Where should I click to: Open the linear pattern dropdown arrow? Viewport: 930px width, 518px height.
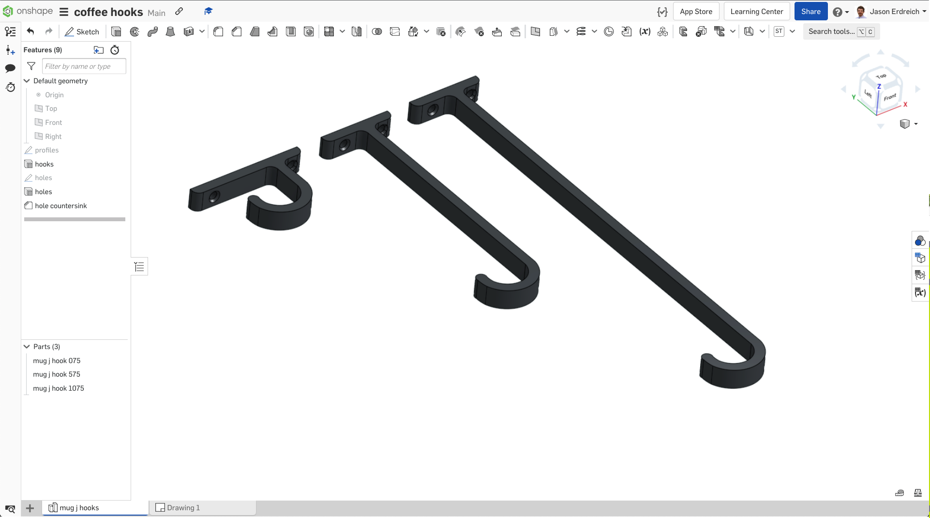click(342, 31)
